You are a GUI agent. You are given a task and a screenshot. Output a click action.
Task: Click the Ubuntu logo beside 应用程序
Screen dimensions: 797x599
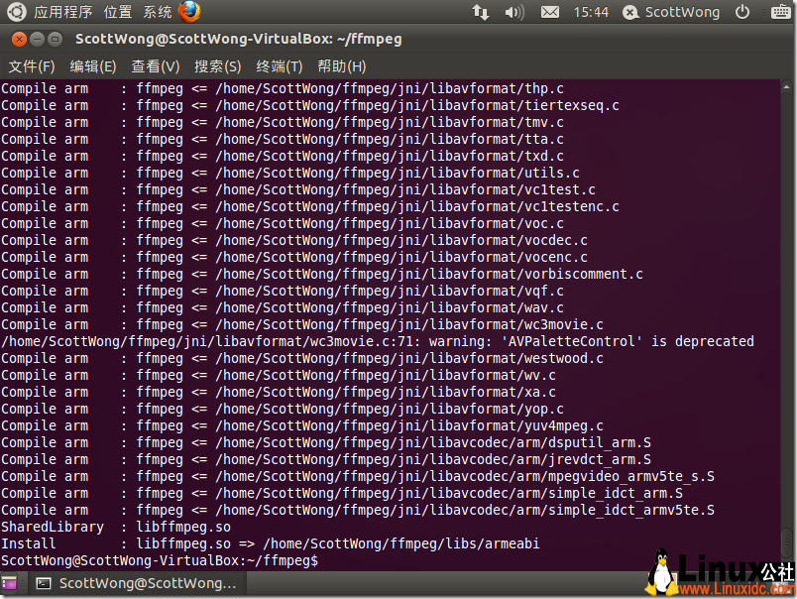point(15,12)
